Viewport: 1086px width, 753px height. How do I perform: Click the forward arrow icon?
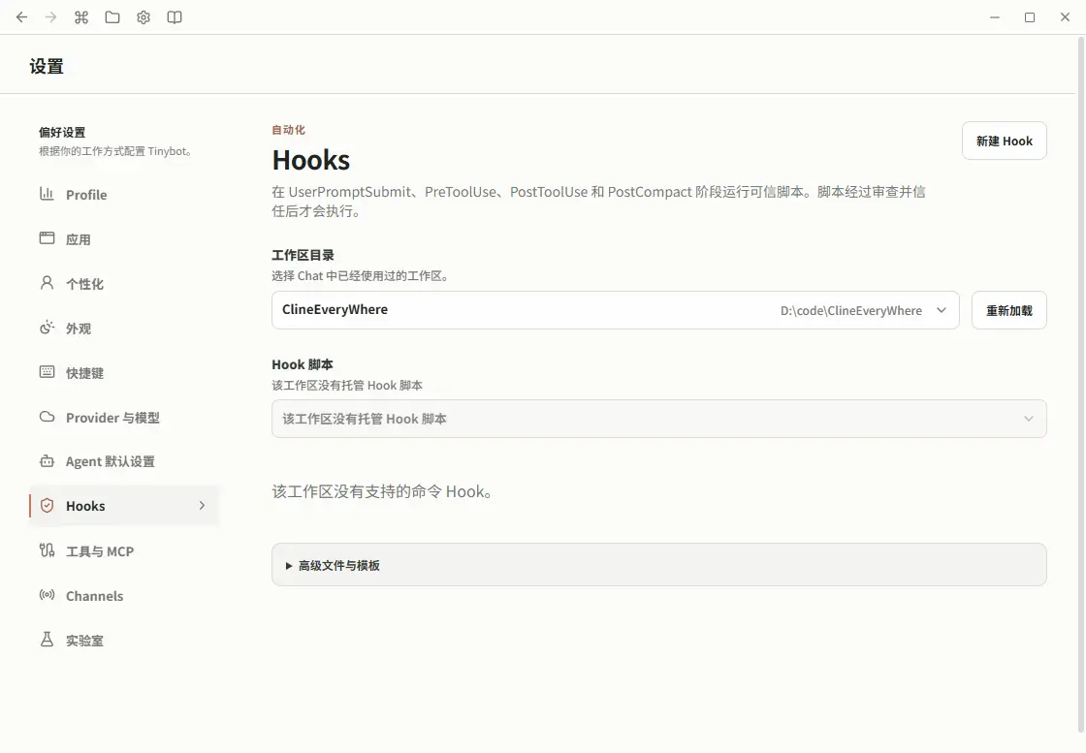click(50, 17)
